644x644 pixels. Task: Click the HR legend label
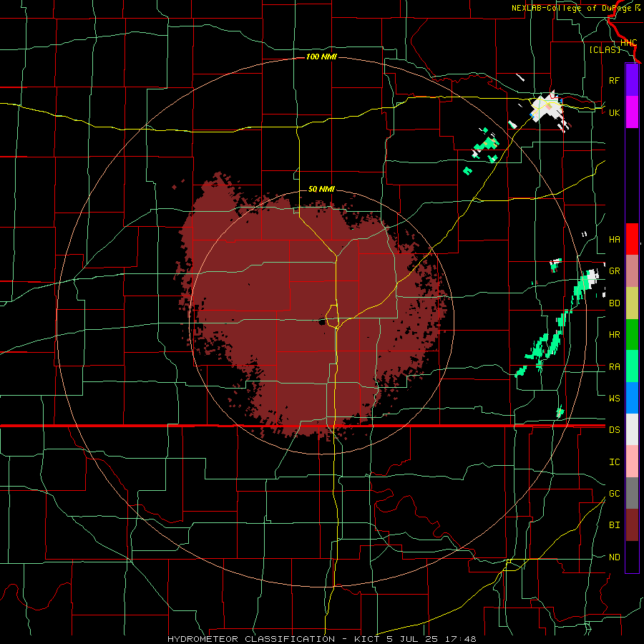pyautogui.click(x=614, y=335)
